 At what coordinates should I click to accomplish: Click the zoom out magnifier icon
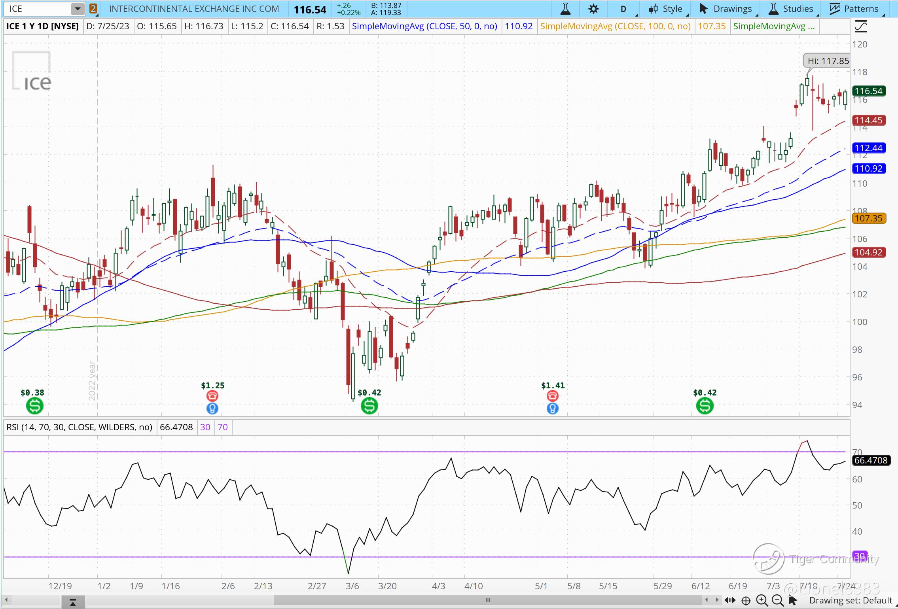click(x=777, y=600)
